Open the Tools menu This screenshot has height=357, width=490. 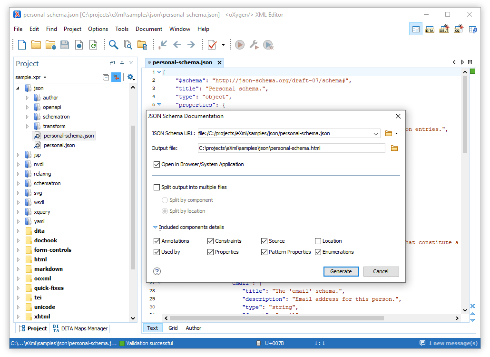[x=122, y=29]
